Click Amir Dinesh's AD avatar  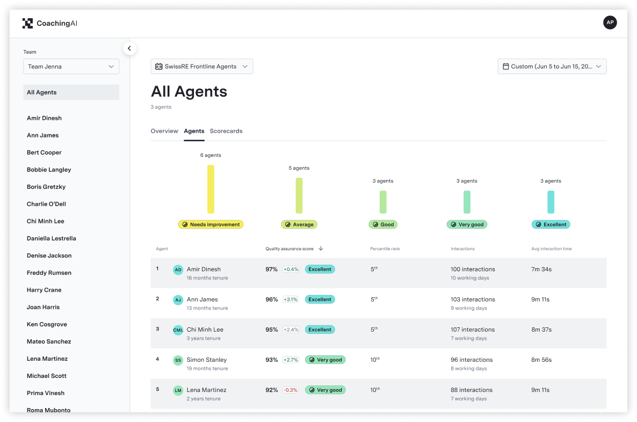(x=178, y=269)
